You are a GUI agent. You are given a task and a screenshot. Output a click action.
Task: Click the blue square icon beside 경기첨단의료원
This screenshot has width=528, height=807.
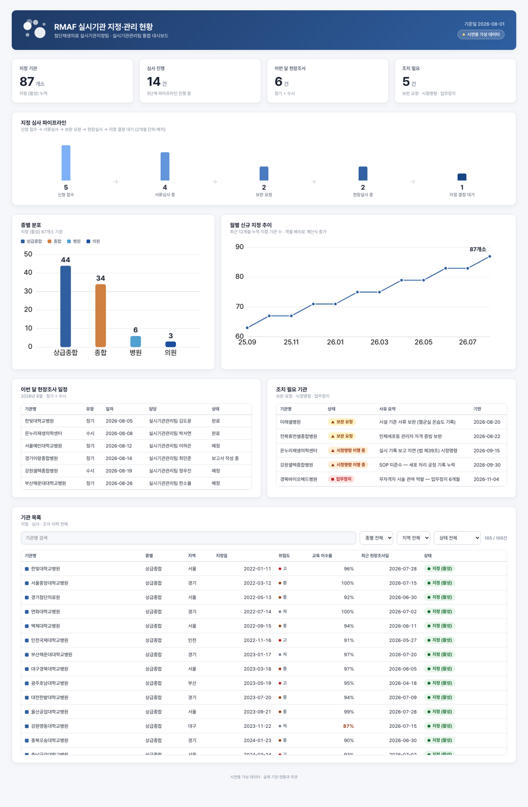tap(27, 598)
